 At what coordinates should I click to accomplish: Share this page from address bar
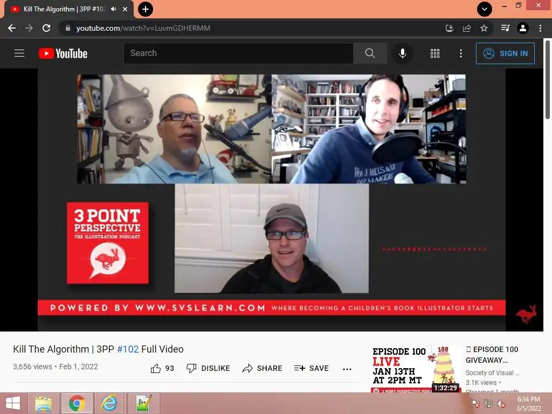[x=467, y=28]
